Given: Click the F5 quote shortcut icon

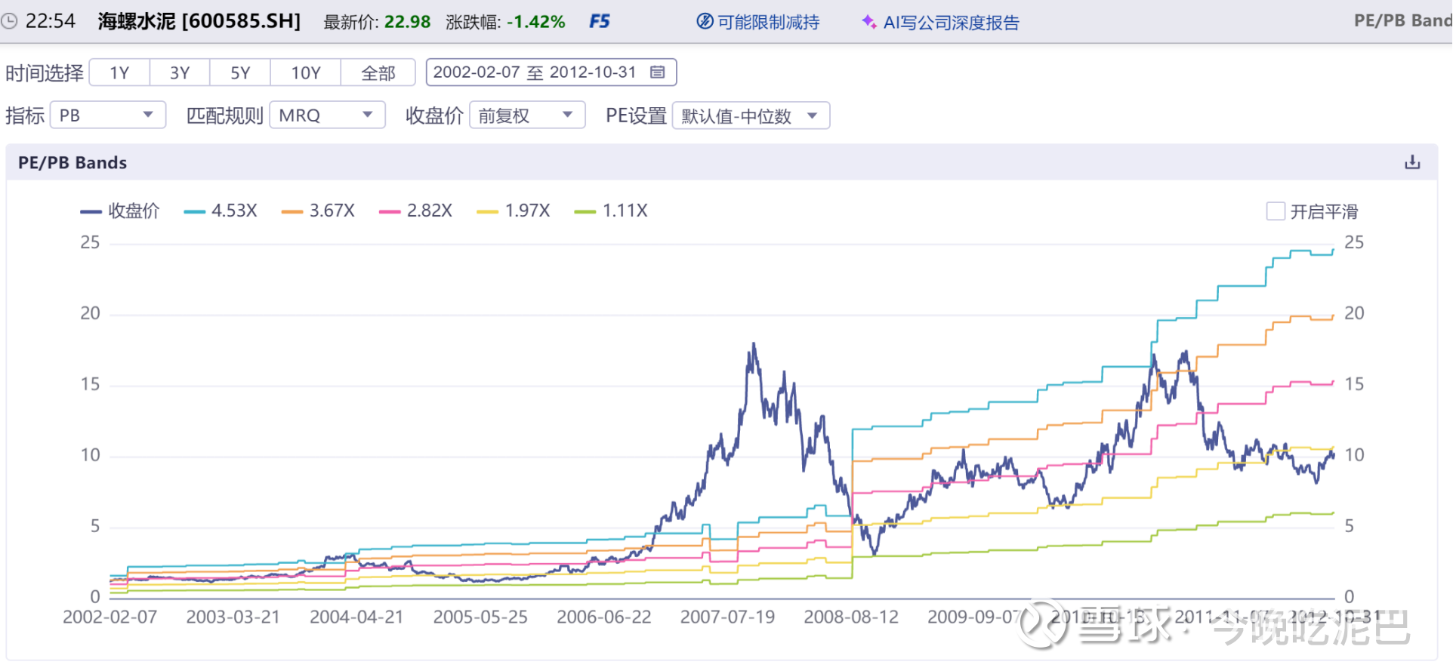Looking at the screenshot, I should (600, 22).
